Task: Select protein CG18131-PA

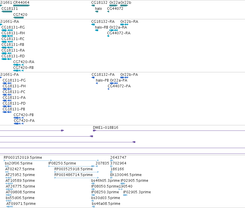Action: tap(14, 98)
